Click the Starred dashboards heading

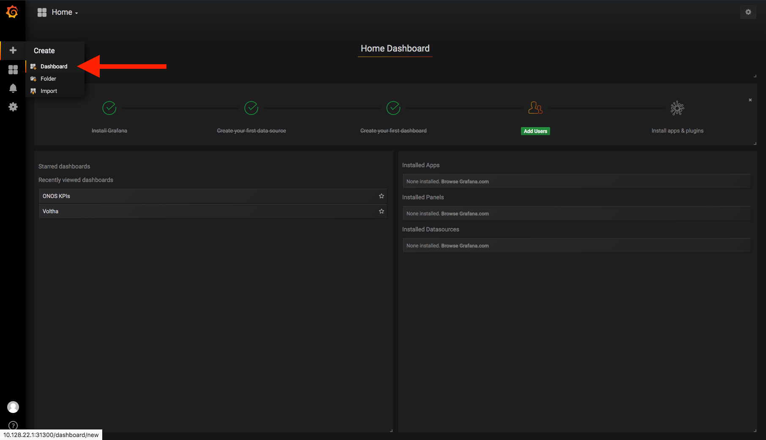click(x=64, y=166)
